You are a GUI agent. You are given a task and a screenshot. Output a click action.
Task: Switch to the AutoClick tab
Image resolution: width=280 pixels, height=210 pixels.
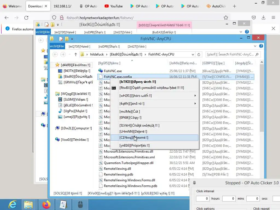[216, 6]
